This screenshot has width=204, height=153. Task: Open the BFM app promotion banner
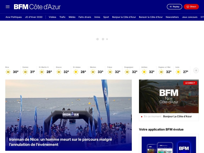coord(169,145)
